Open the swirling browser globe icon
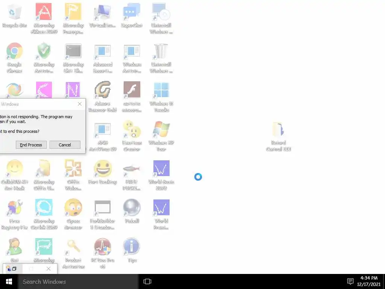Viewport: 385px width, 289px height. 14,90
